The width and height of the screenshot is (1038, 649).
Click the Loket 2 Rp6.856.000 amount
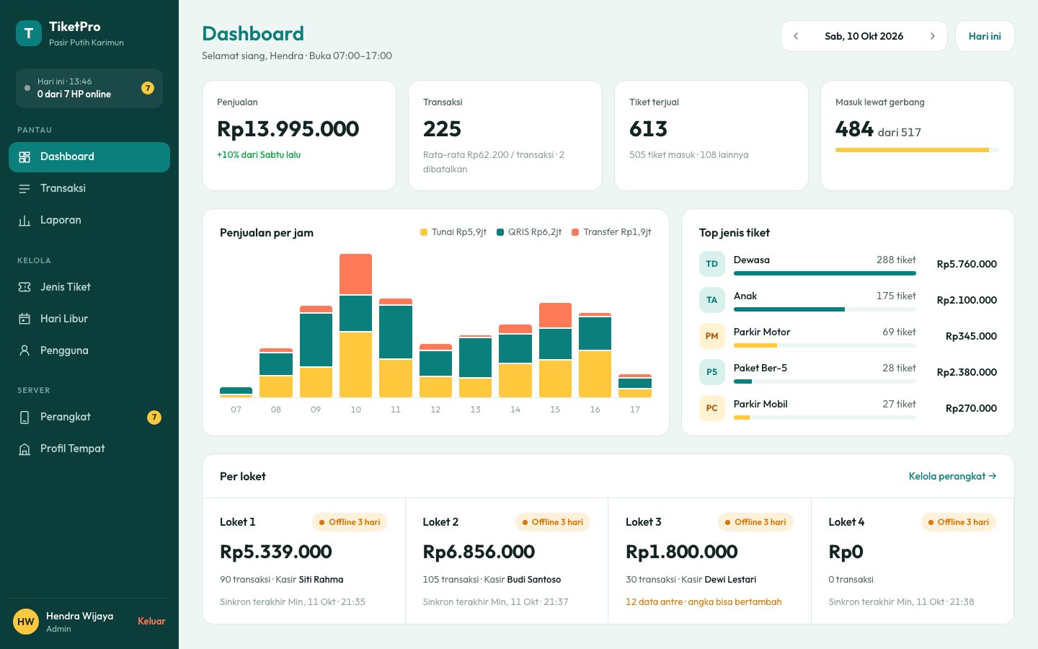[x=479, y=552]
